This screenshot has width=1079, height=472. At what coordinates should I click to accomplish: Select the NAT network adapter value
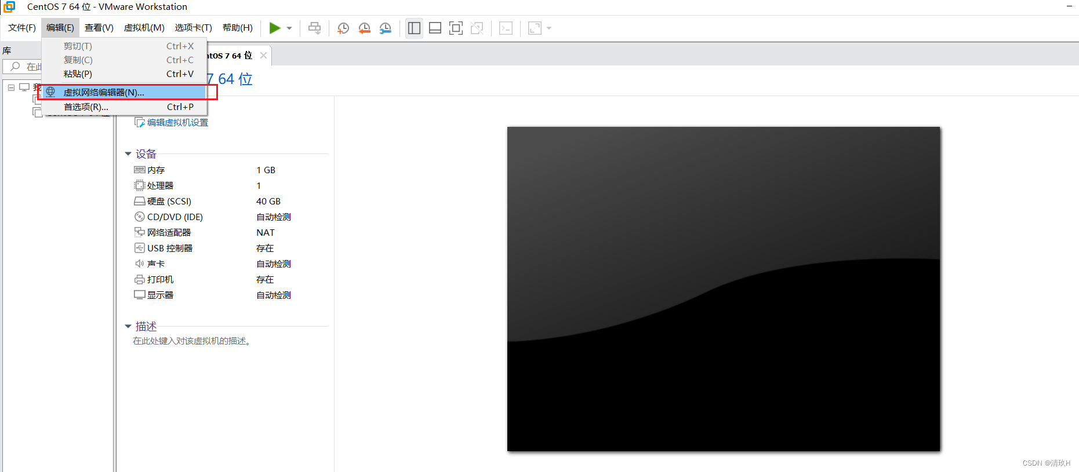266,232
